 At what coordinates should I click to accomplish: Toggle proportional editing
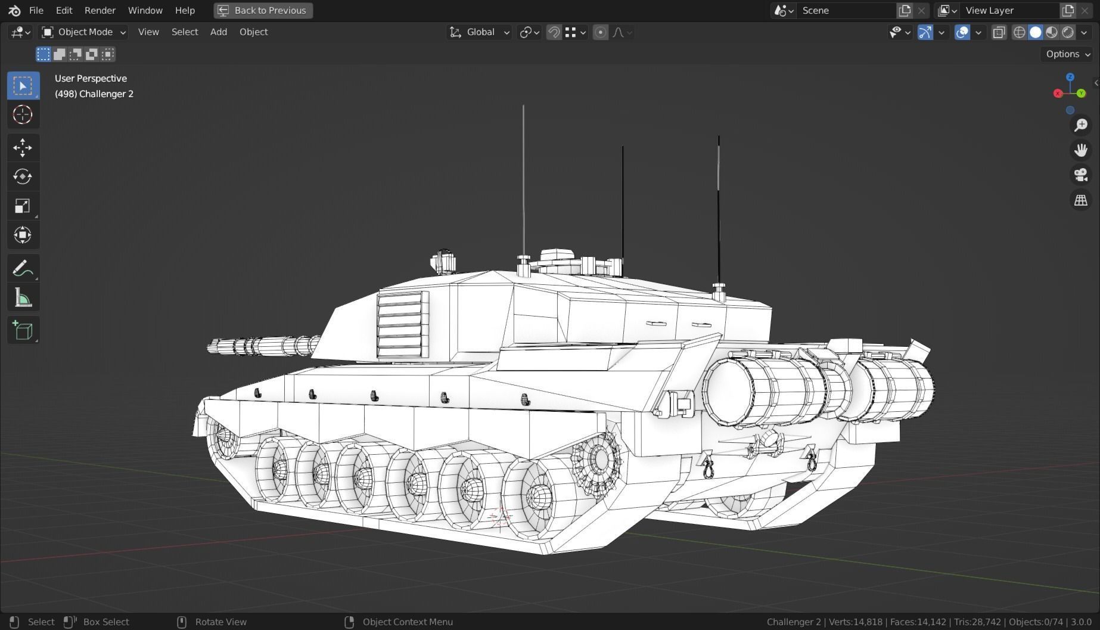601,32
